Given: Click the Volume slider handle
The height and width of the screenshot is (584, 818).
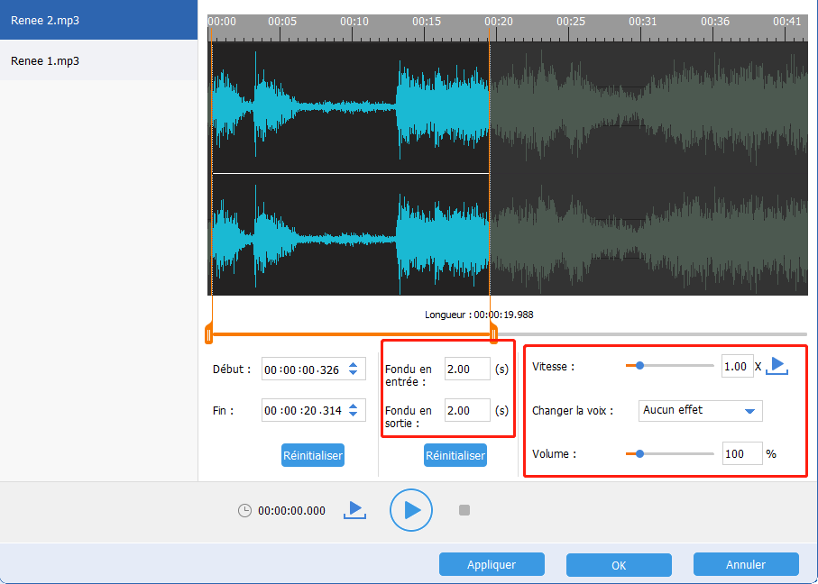Looking at the screenshot, I should tap(639, 453).
